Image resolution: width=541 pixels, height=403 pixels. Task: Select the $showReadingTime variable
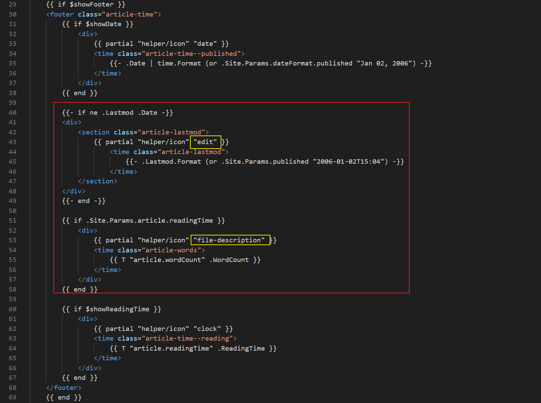click(117, 309)
